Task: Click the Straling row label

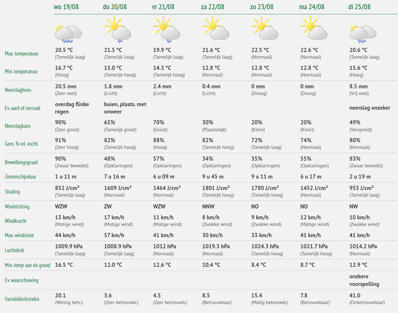Action: tap(12, 192)
